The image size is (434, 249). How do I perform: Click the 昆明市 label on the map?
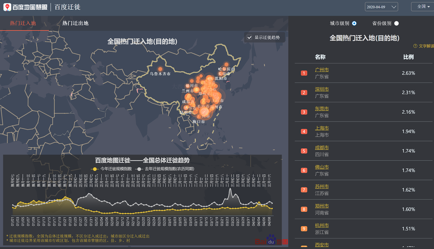[186, 112]
